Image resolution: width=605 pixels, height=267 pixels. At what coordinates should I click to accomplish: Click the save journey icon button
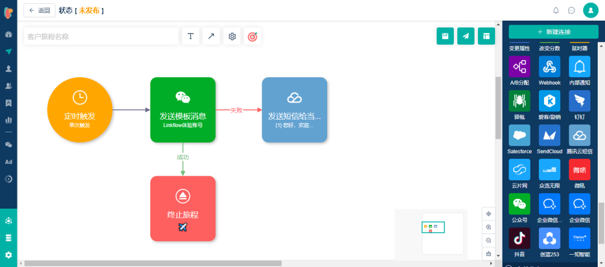[445, 36]
